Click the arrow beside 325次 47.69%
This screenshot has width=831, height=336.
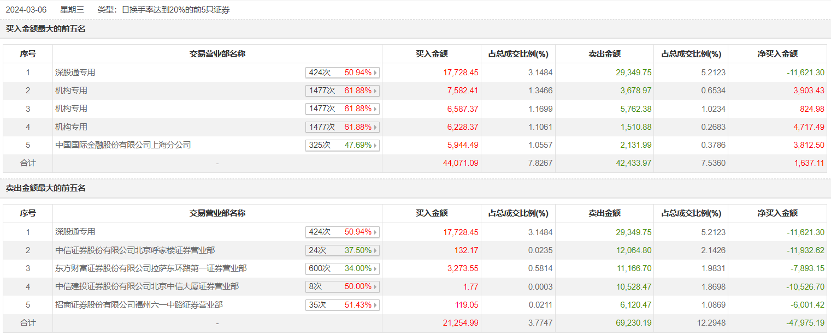[375, 146]
